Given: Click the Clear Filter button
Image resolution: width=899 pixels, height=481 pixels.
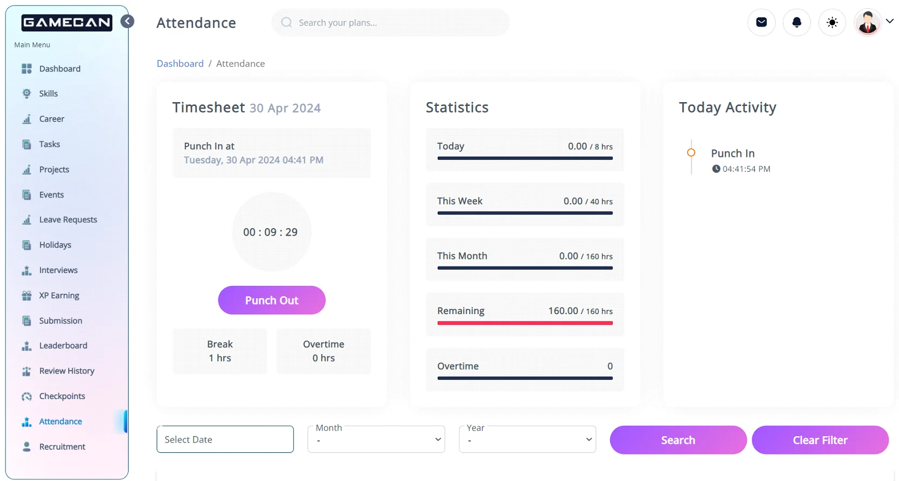Looking at the screenshot, I should [x=820, y=440].
